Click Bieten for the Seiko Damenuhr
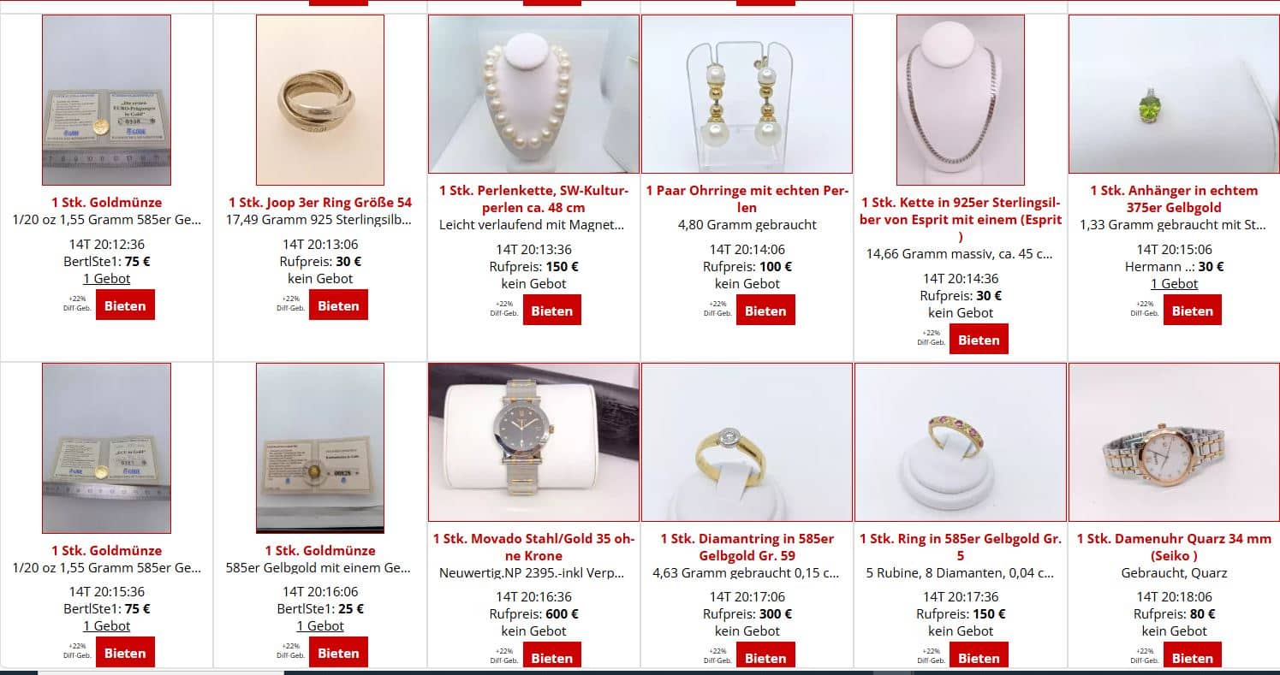This screenshot has width=1280, height=675. 1192,657
